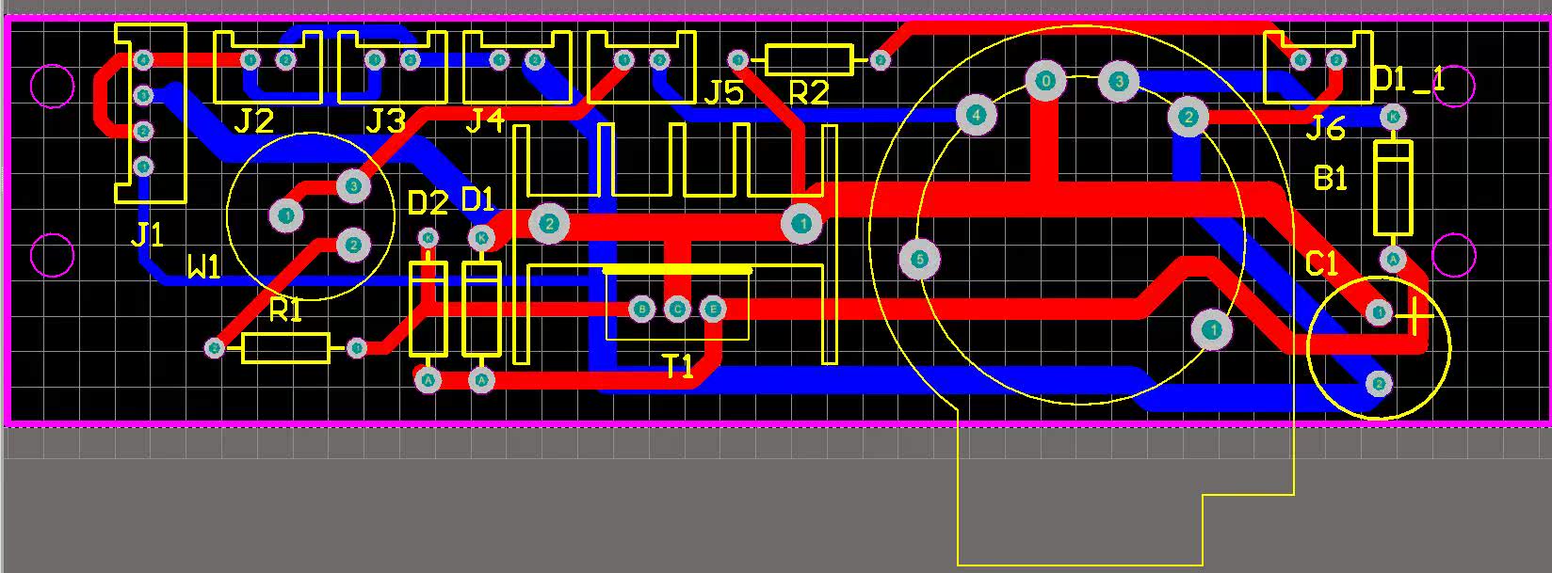
Task: Select the R2 designator label
Action: (x=808, y=93)
